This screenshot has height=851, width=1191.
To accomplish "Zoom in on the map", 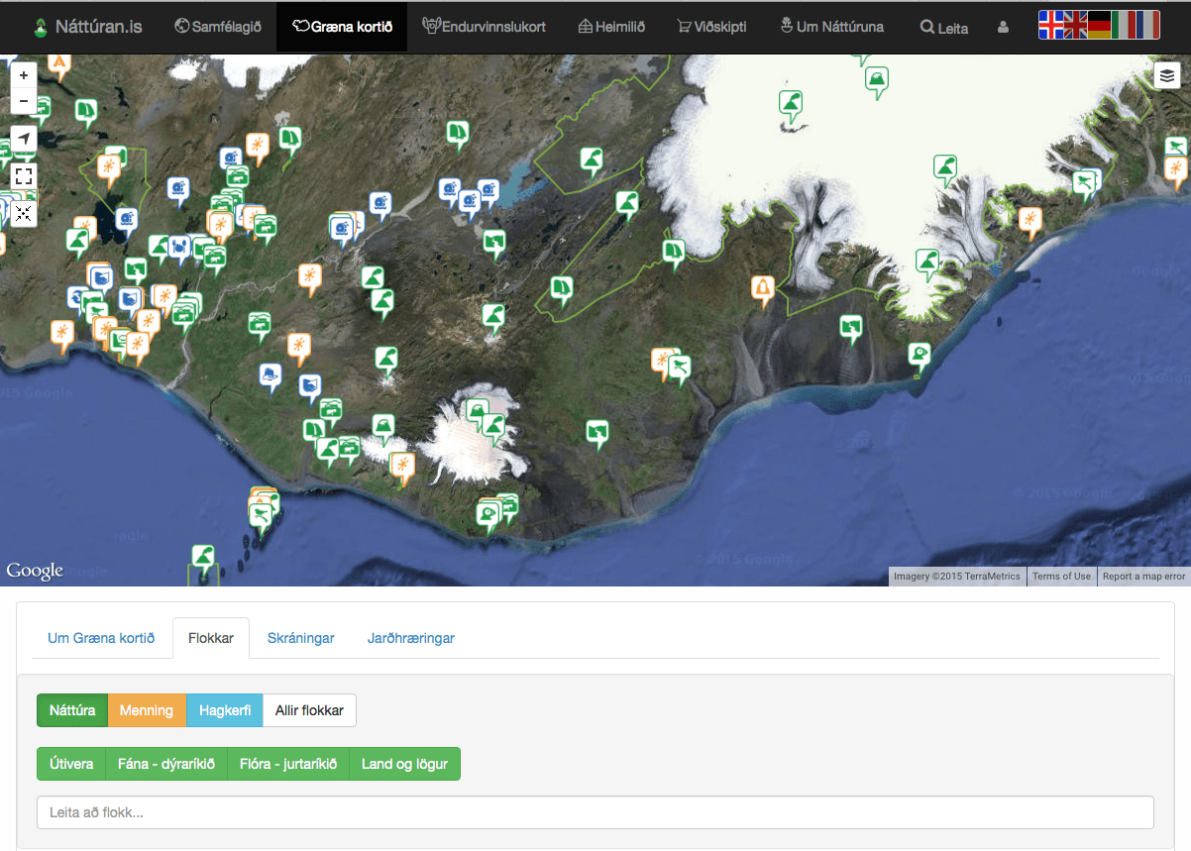I will point(24,75).
